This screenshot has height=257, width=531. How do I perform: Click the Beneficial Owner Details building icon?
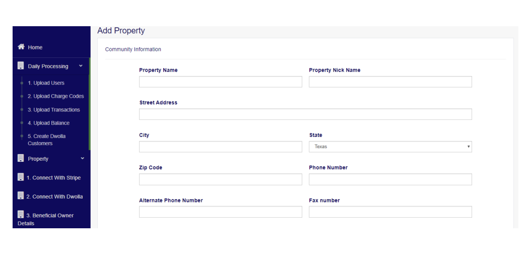21,214
